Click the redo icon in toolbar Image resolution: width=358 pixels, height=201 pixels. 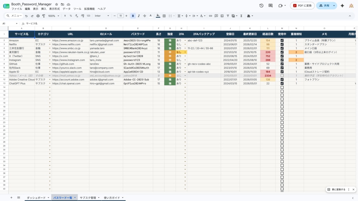point(32,16)
